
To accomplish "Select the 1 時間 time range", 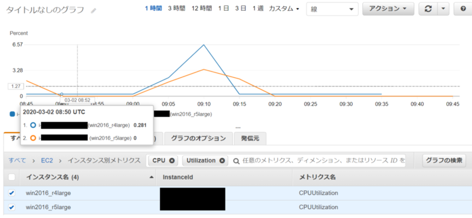I will pyautogui.click(x=153, y=9).
